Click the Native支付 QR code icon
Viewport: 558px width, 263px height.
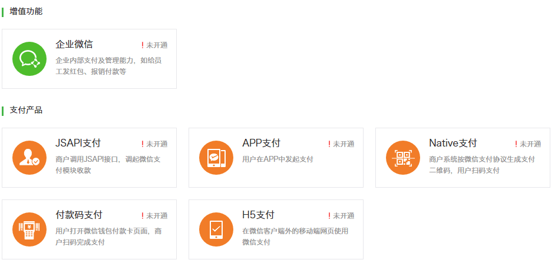click(x=403, y=158)
